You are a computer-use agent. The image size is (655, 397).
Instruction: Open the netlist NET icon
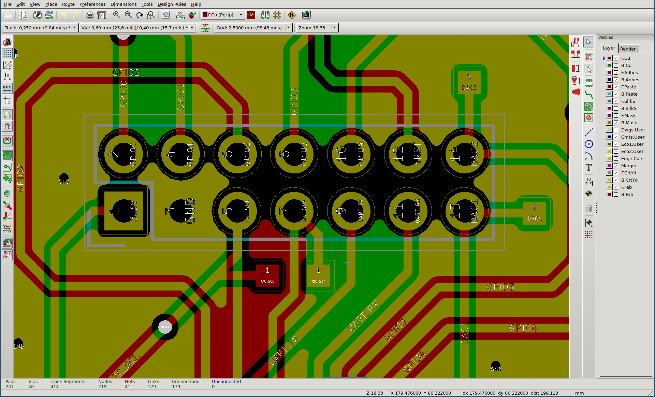coord(180,15)
